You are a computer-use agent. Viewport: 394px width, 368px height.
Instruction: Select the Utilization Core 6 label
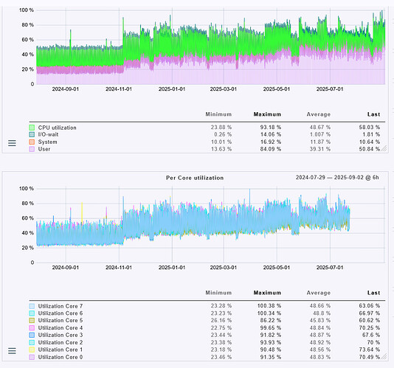(61, 313)
